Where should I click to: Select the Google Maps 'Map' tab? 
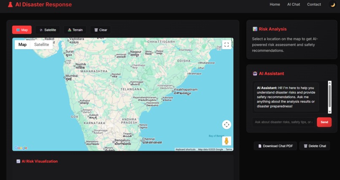[x=22, y=45]
